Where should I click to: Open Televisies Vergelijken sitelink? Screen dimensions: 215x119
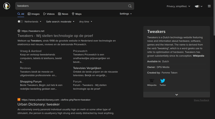point(87,68)
